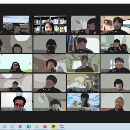Select the top-right participant tile with the beige room

click(115, 25)
